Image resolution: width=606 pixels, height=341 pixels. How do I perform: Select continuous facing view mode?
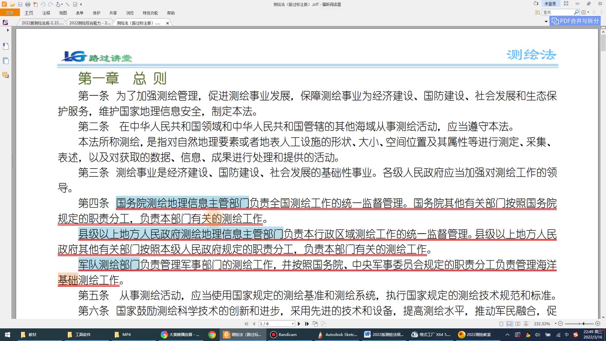[526, 324]
